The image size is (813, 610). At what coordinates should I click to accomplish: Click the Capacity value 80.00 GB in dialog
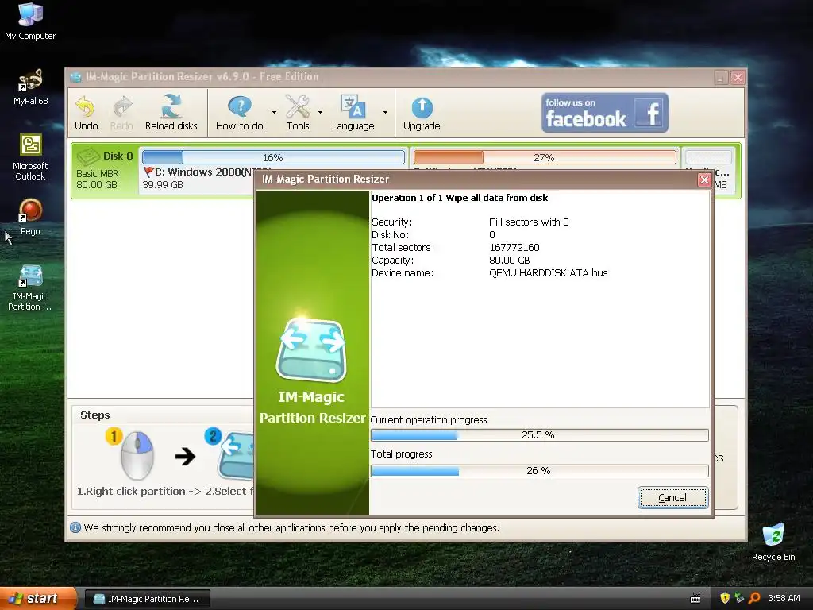click(509, 261)
